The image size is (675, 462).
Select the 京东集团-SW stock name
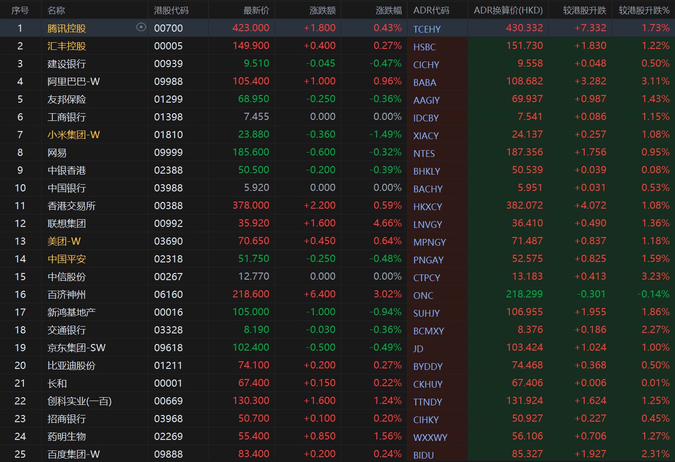coord(76,348)
